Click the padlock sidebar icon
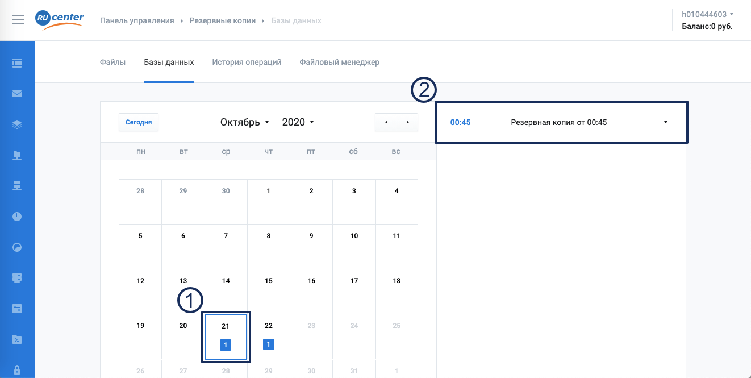This screenshot has width=751, height=378. pyautogui.click(x=17, y=370)
